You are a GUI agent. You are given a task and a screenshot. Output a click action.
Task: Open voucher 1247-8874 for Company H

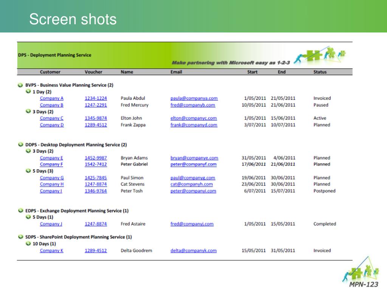point(96,184)
